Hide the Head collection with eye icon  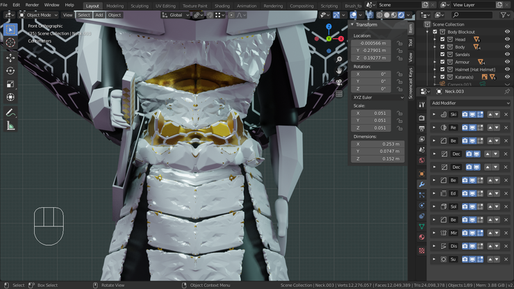pyautogui.click(x=508, y=39)
